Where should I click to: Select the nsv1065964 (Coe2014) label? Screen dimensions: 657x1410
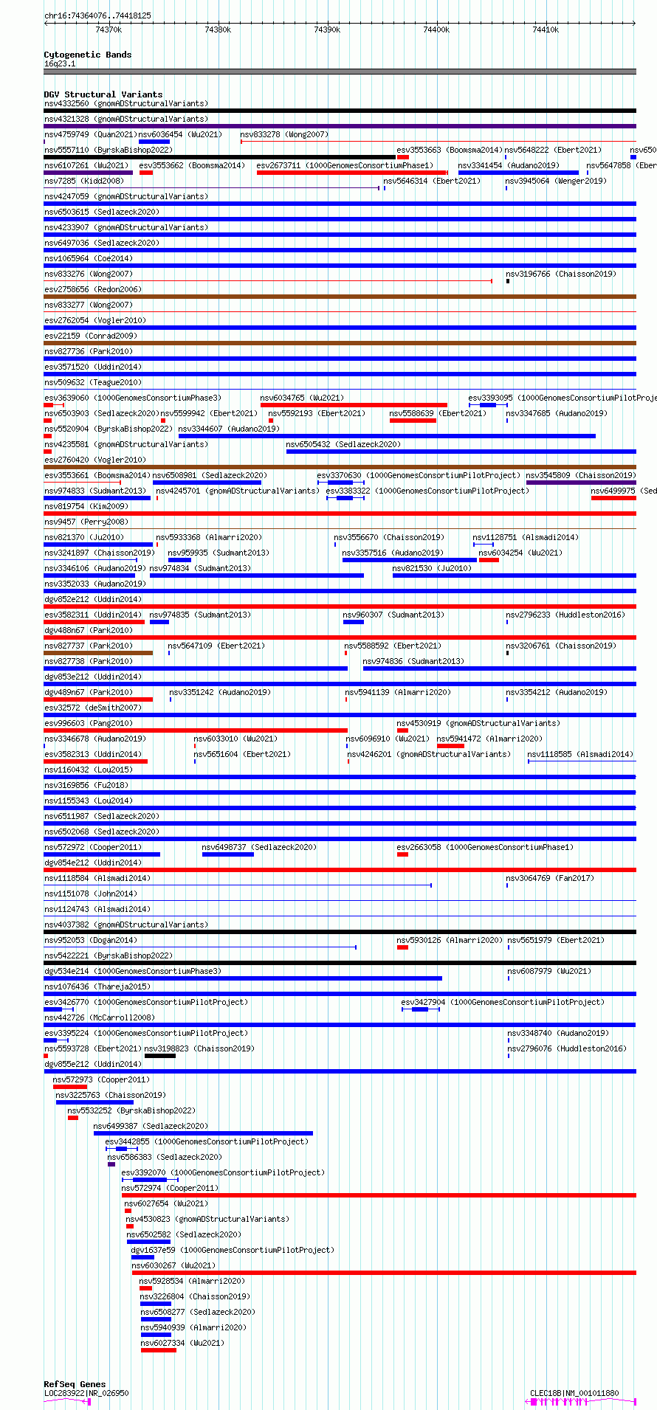tap(89, 258)
